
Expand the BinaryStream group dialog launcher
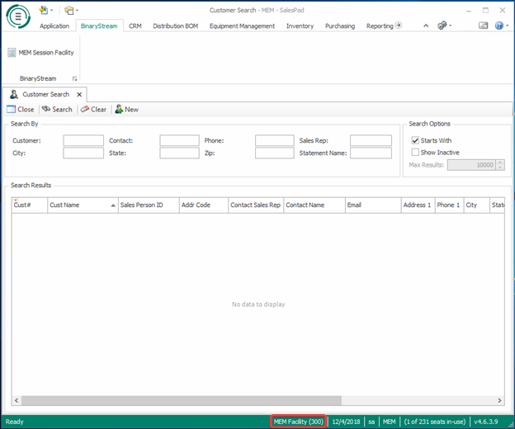coord(74,78)
